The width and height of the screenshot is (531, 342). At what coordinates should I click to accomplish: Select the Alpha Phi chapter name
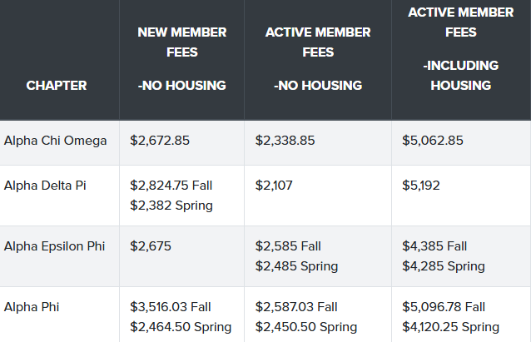pos(32,306)
